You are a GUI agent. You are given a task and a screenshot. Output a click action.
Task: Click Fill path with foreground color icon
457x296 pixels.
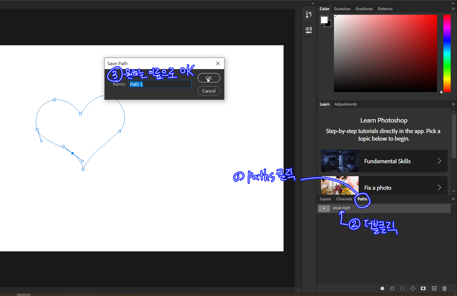click(x=382, y=288)
